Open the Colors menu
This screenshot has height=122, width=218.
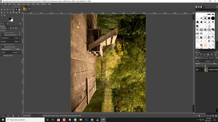coord(28,4)
